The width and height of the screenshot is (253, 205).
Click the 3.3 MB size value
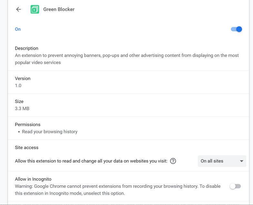(x=22, y=109)
